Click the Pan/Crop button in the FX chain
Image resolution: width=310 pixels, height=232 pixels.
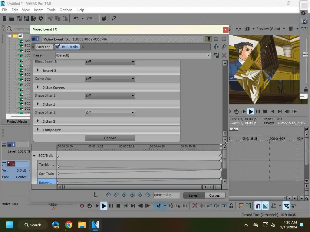pyautogui.click(x=43, y=47)
